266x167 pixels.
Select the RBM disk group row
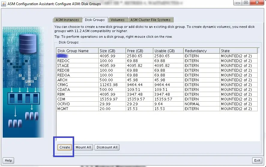coord(157,94)
